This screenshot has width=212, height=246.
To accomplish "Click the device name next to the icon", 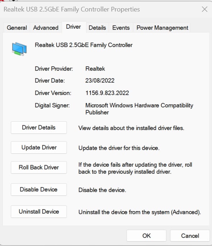I will pos(84,45).
